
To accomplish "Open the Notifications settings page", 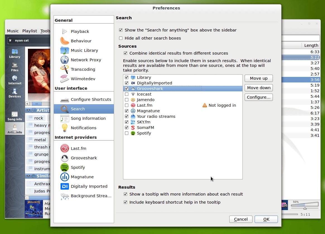I will tap(83, 128).
